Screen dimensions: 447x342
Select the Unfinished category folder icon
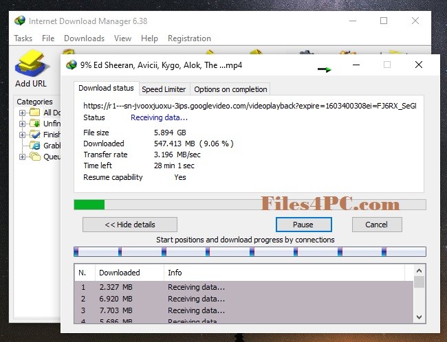35,124
